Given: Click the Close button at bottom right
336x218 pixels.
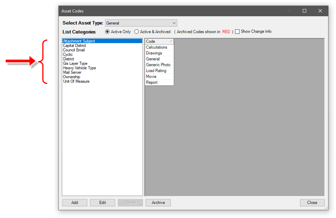Looking at the screenshot, I should click(312, 203).
